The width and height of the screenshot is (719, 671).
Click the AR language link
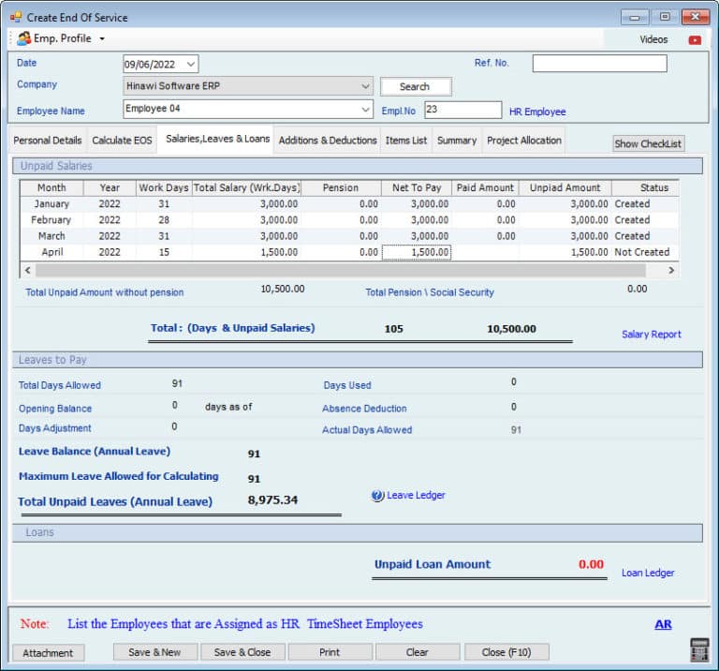point(663,624)
